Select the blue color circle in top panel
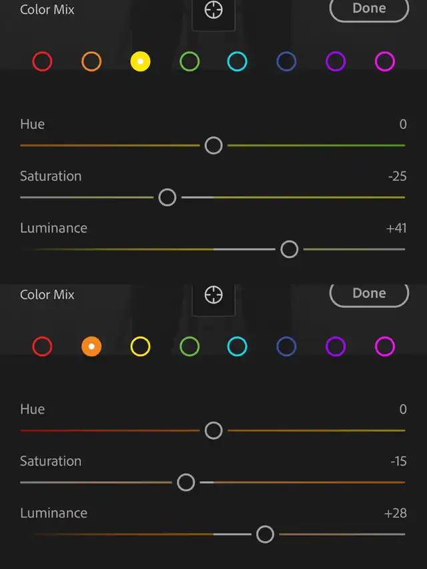Image resolution: width=427 pixels, height=569 pixels. click(286, 61)
